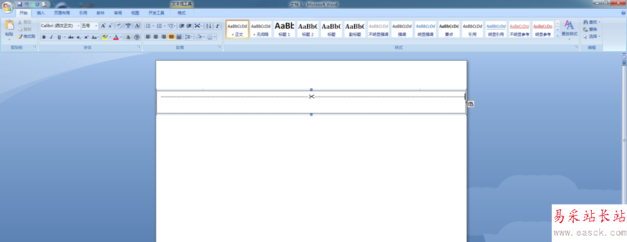Open the 查找 find tool
Viewport: 627px width, 242px height.
[x=591, y=22]
